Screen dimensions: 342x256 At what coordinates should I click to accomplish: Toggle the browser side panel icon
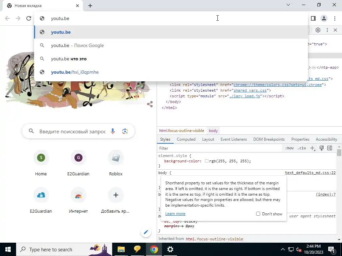point(313,19)
